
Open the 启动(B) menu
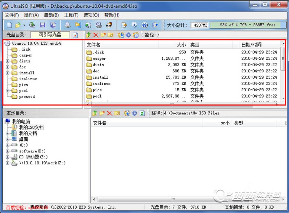pos(51,15)
